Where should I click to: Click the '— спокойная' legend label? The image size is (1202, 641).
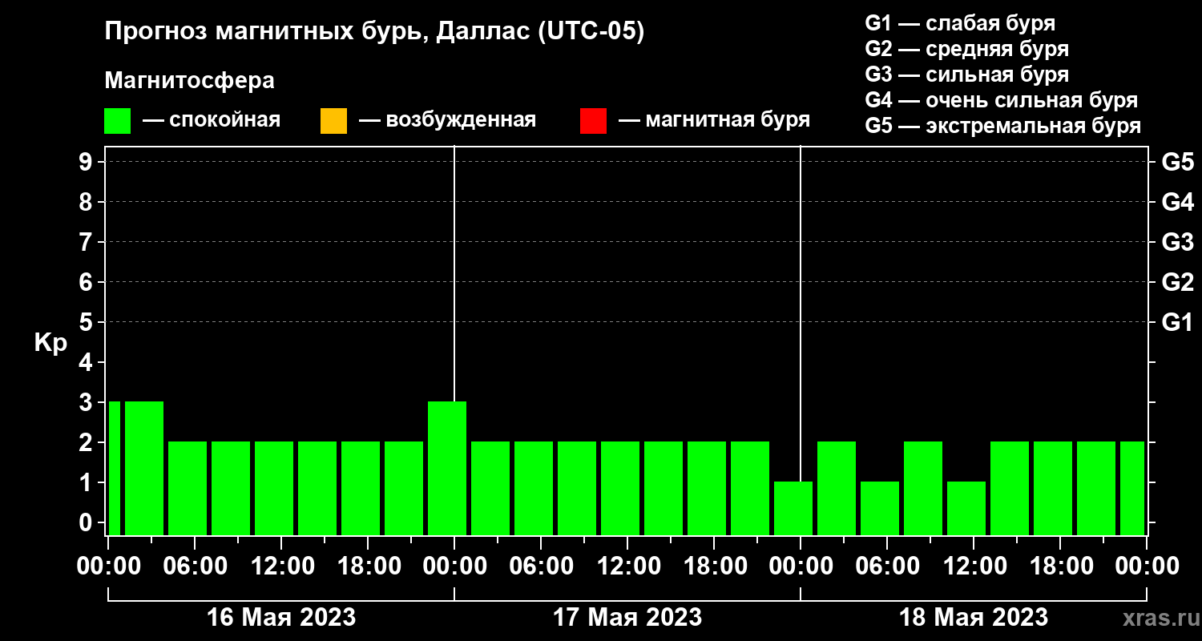point(212,120)
